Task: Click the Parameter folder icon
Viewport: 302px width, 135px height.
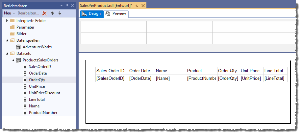Action: [13, 27]
